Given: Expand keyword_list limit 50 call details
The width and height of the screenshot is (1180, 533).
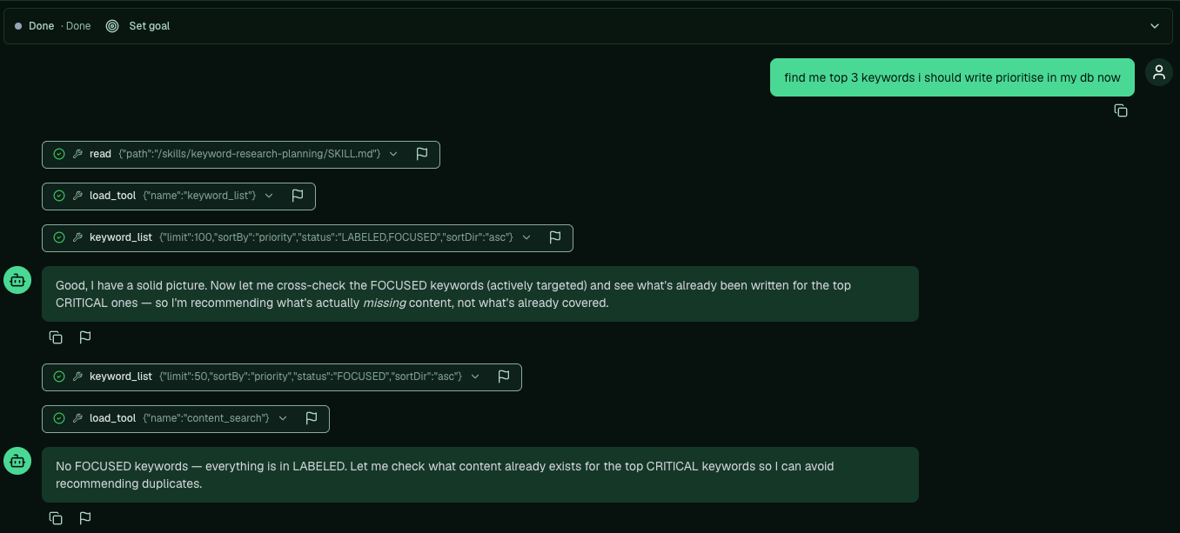Looking at the screenshot, I should coord(475,376).
